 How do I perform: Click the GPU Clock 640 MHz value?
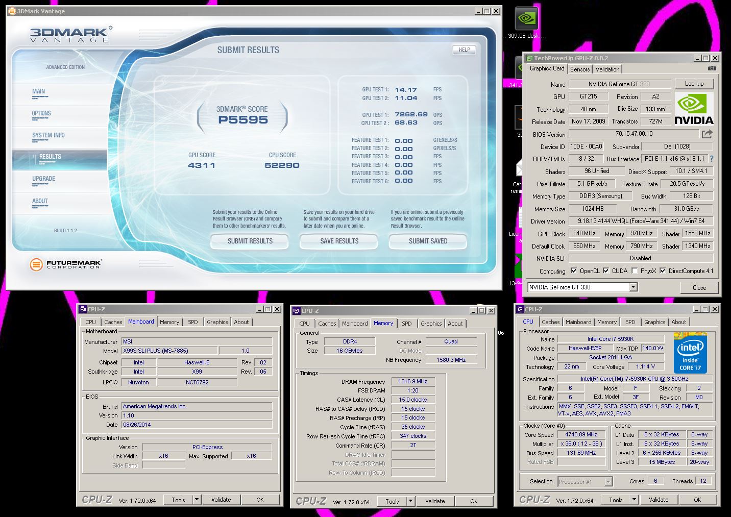pos(584,233)
